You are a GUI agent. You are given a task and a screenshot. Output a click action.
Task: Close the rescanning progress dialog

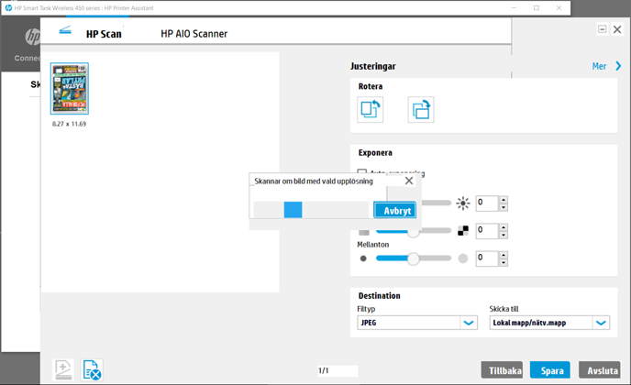409,181
